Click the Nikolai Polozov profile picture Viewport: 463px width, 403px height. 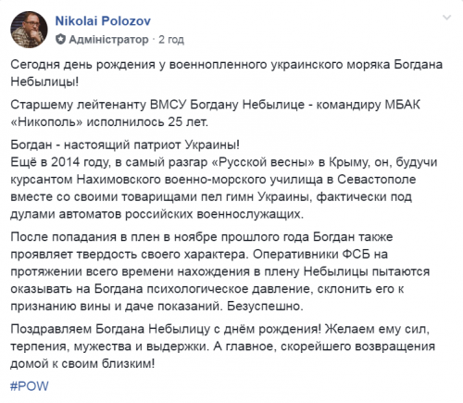pyautogui.click(x=30, y=30)
